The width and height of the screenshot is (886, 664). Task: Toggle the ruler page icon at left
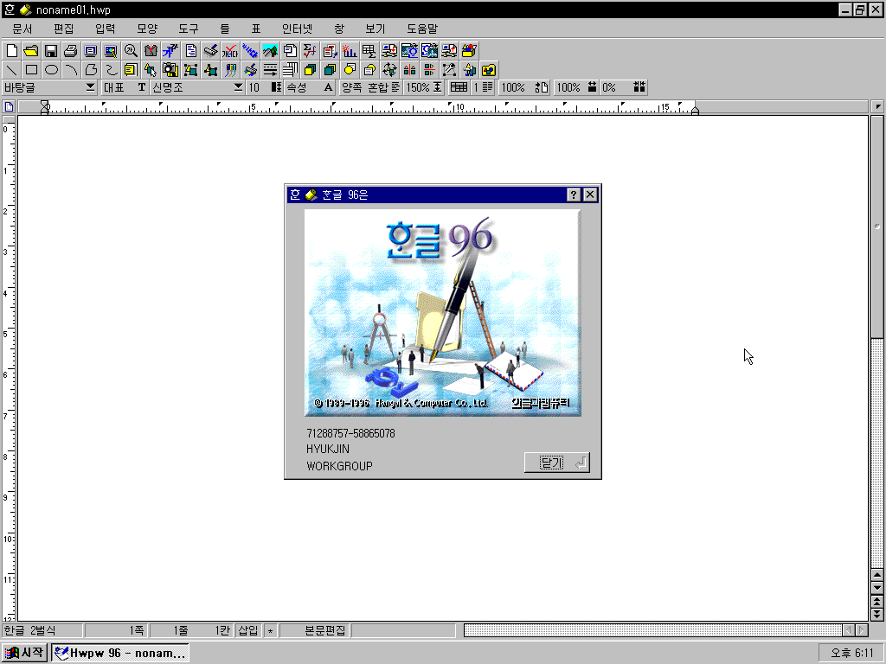coord(9,106)
